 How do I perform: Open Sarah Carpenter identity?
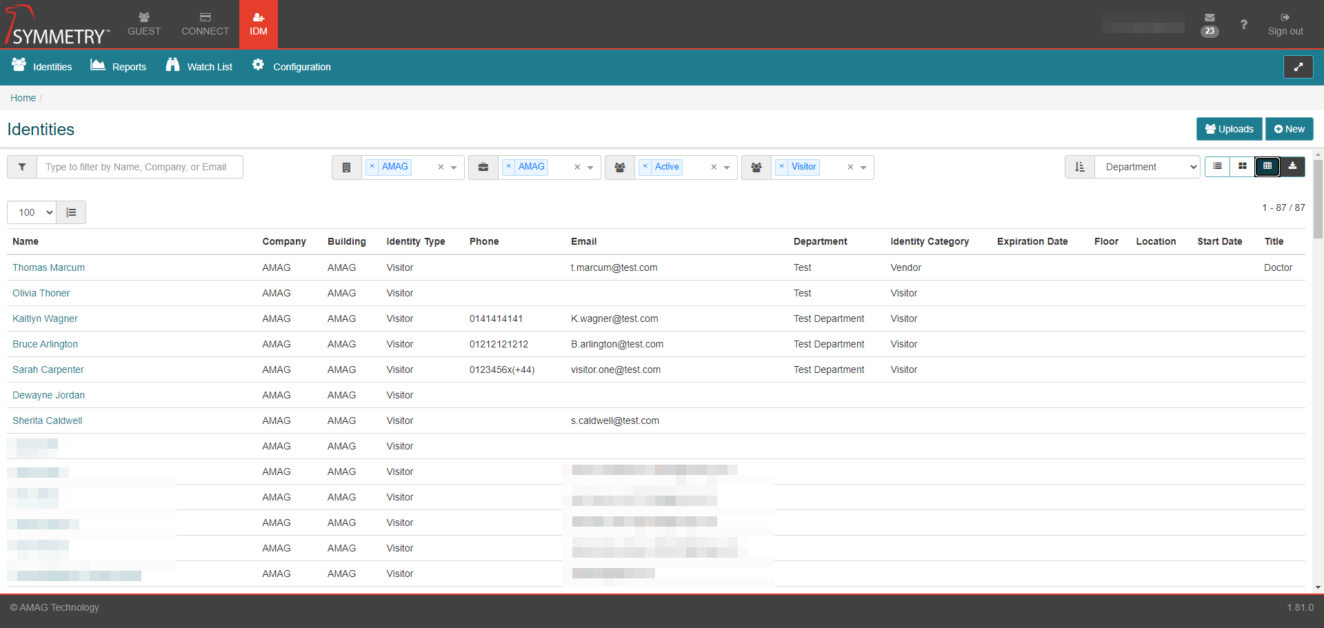48,369
